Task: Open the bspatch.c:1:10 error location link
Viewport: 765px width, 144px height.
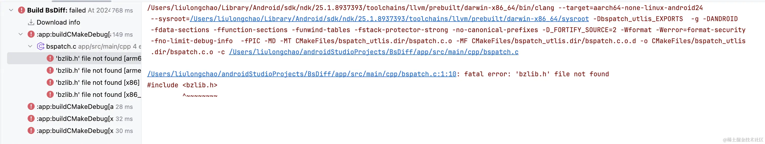Action: pos(302,74)
